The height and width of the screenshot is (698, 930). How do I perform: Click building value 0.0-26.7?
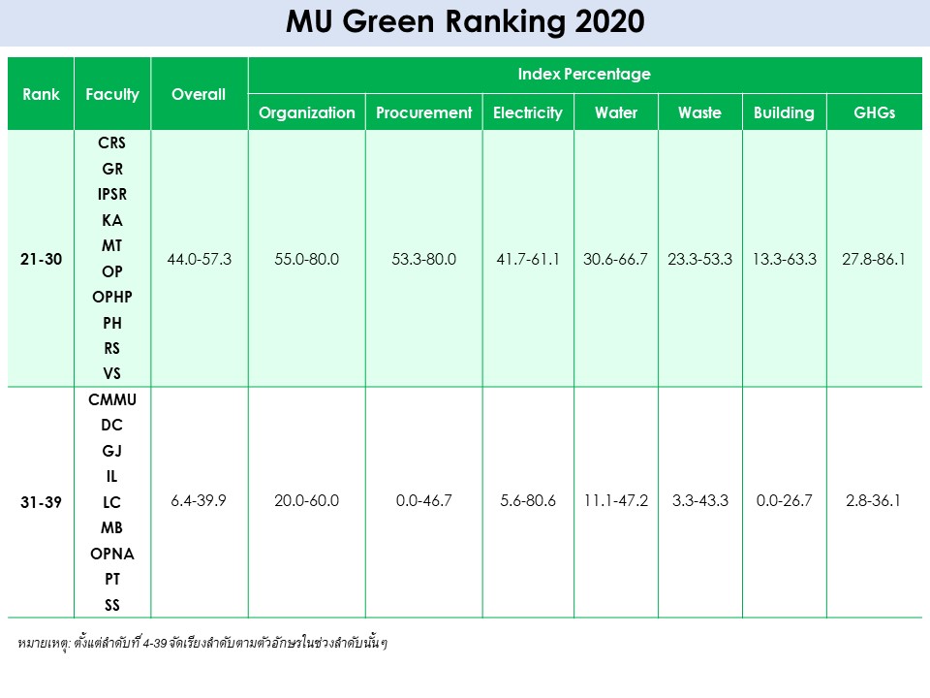(784, 500)
